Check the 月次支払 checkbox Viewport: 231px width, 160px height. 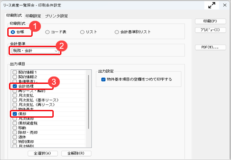point(15,95)
